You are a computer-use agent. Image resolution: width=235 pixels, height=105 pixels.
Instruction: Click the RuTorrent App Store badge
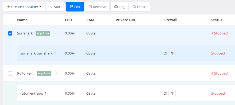44,73
